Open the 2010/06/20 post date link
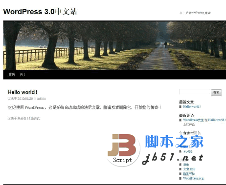 (25, 99)
